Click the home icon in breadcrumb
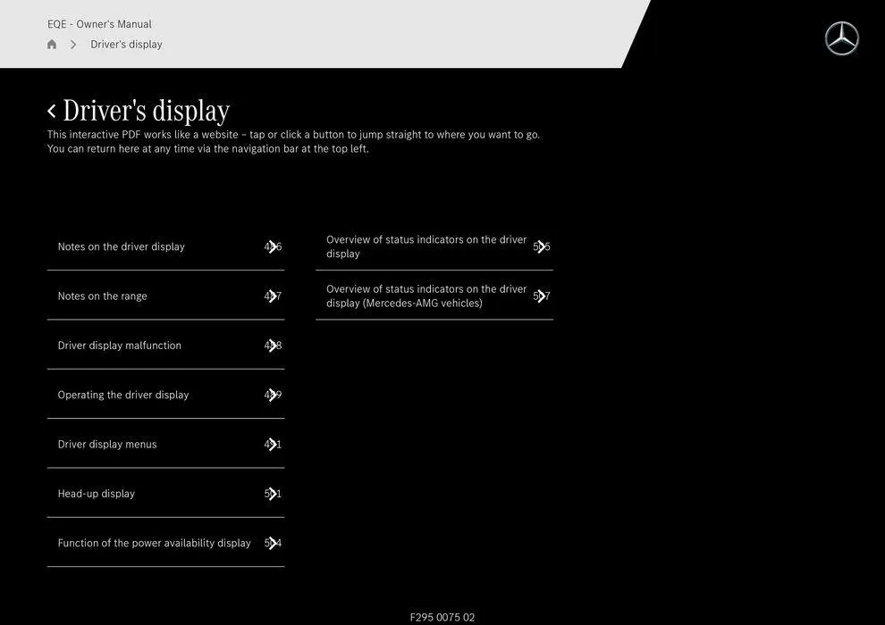Image resolution: width=885 pixels, height=625 pixels. (x=52, y=45)
